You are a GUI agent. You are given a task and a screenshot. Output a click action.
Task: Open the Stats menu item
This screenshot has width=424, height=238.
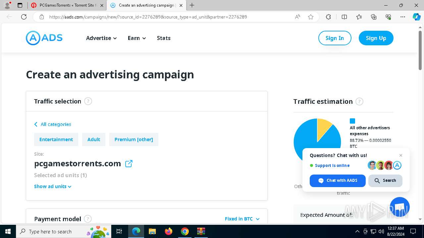[164, 38]
